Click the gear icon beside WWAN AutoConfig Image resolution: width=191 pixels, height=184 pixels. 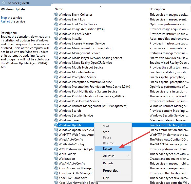[56, 163]
